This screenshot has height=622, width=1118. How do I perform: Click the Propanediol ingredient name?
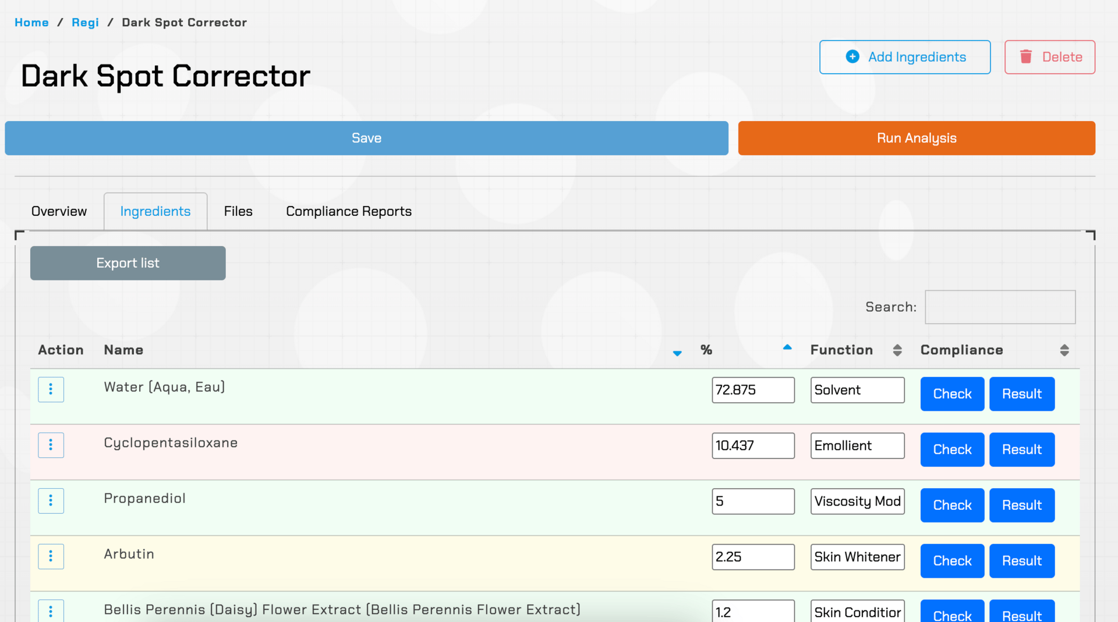point(144,498)
